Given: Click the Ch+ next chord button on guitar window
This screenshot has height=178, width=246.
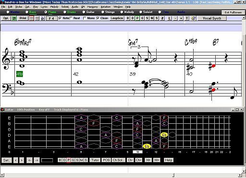Looking at the screenshot, I should click(x=138, y=160).
